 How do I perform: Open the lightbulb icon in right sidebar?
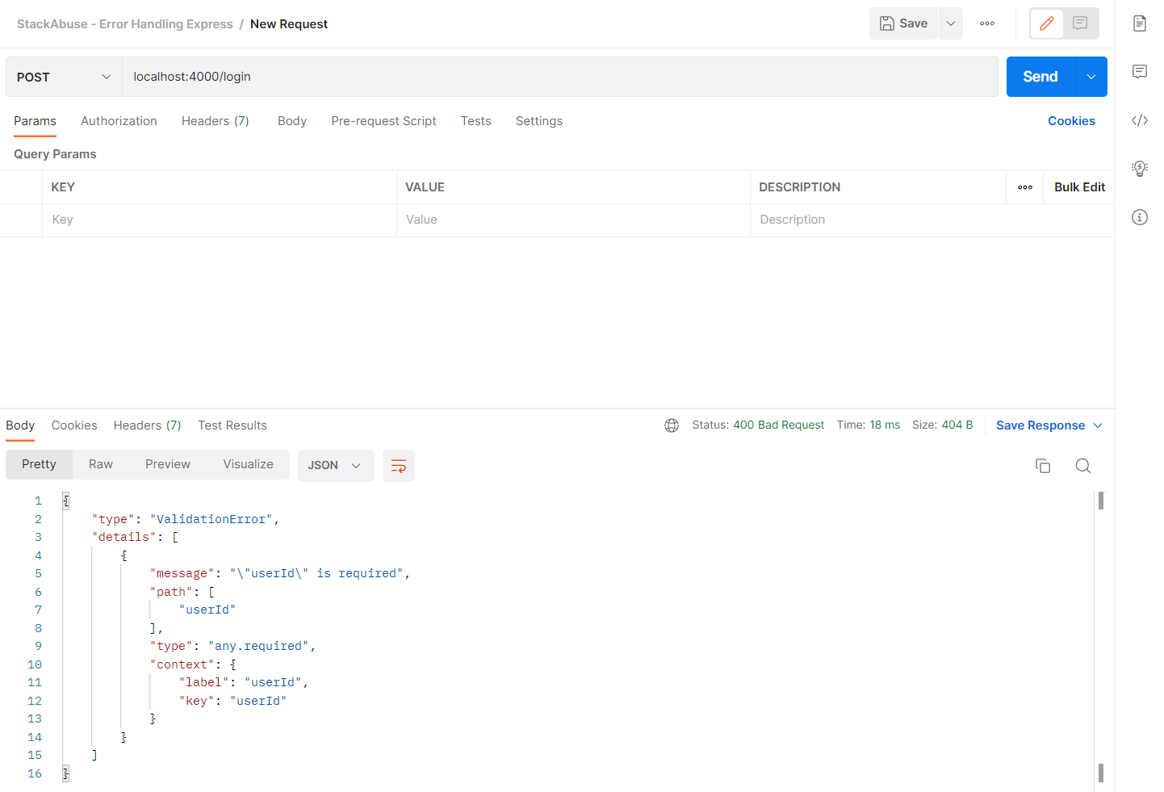(1140, 168)
